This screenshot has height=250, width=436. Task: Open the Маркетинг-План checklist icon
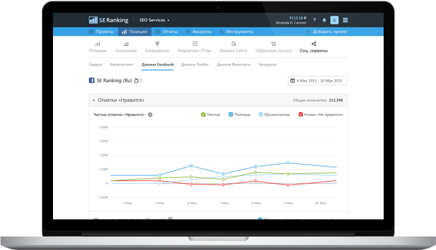tap(195, 43)
